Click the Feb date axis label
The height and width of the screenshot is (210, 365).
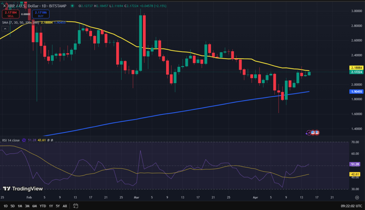[x=29, y=198]
